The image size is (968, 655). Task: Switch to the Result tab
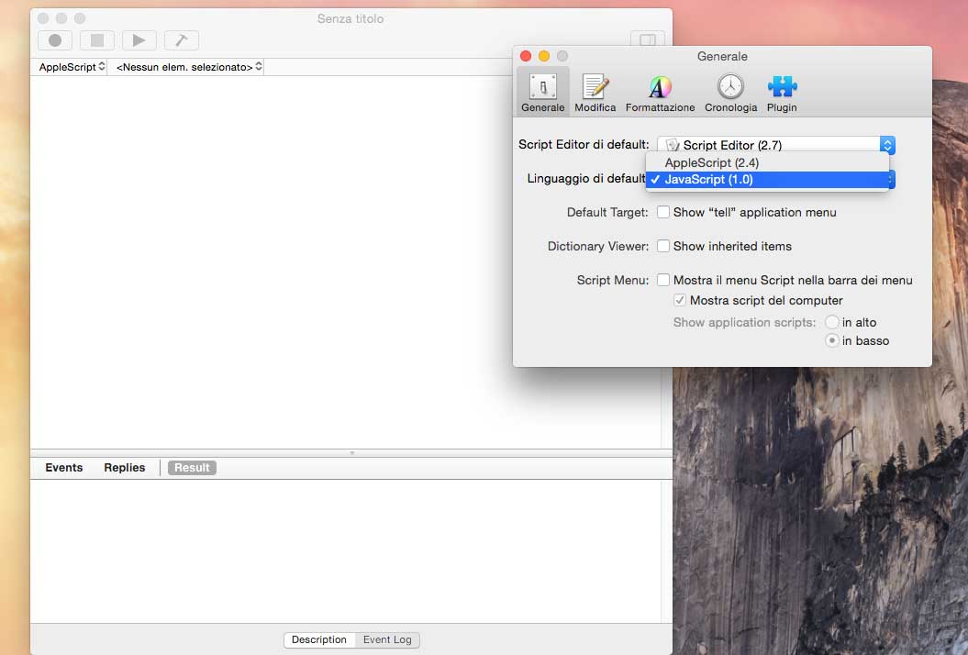pyautogui.click(x=192, y=468)
